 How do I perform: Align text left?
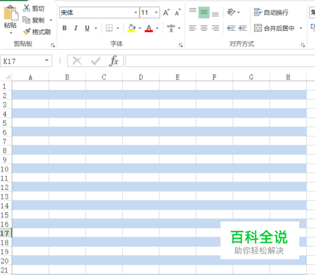point(193,28)
